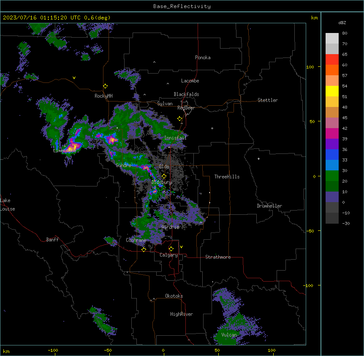
Task: Click the km unit label at bottom left
Action: pos(6,351)
